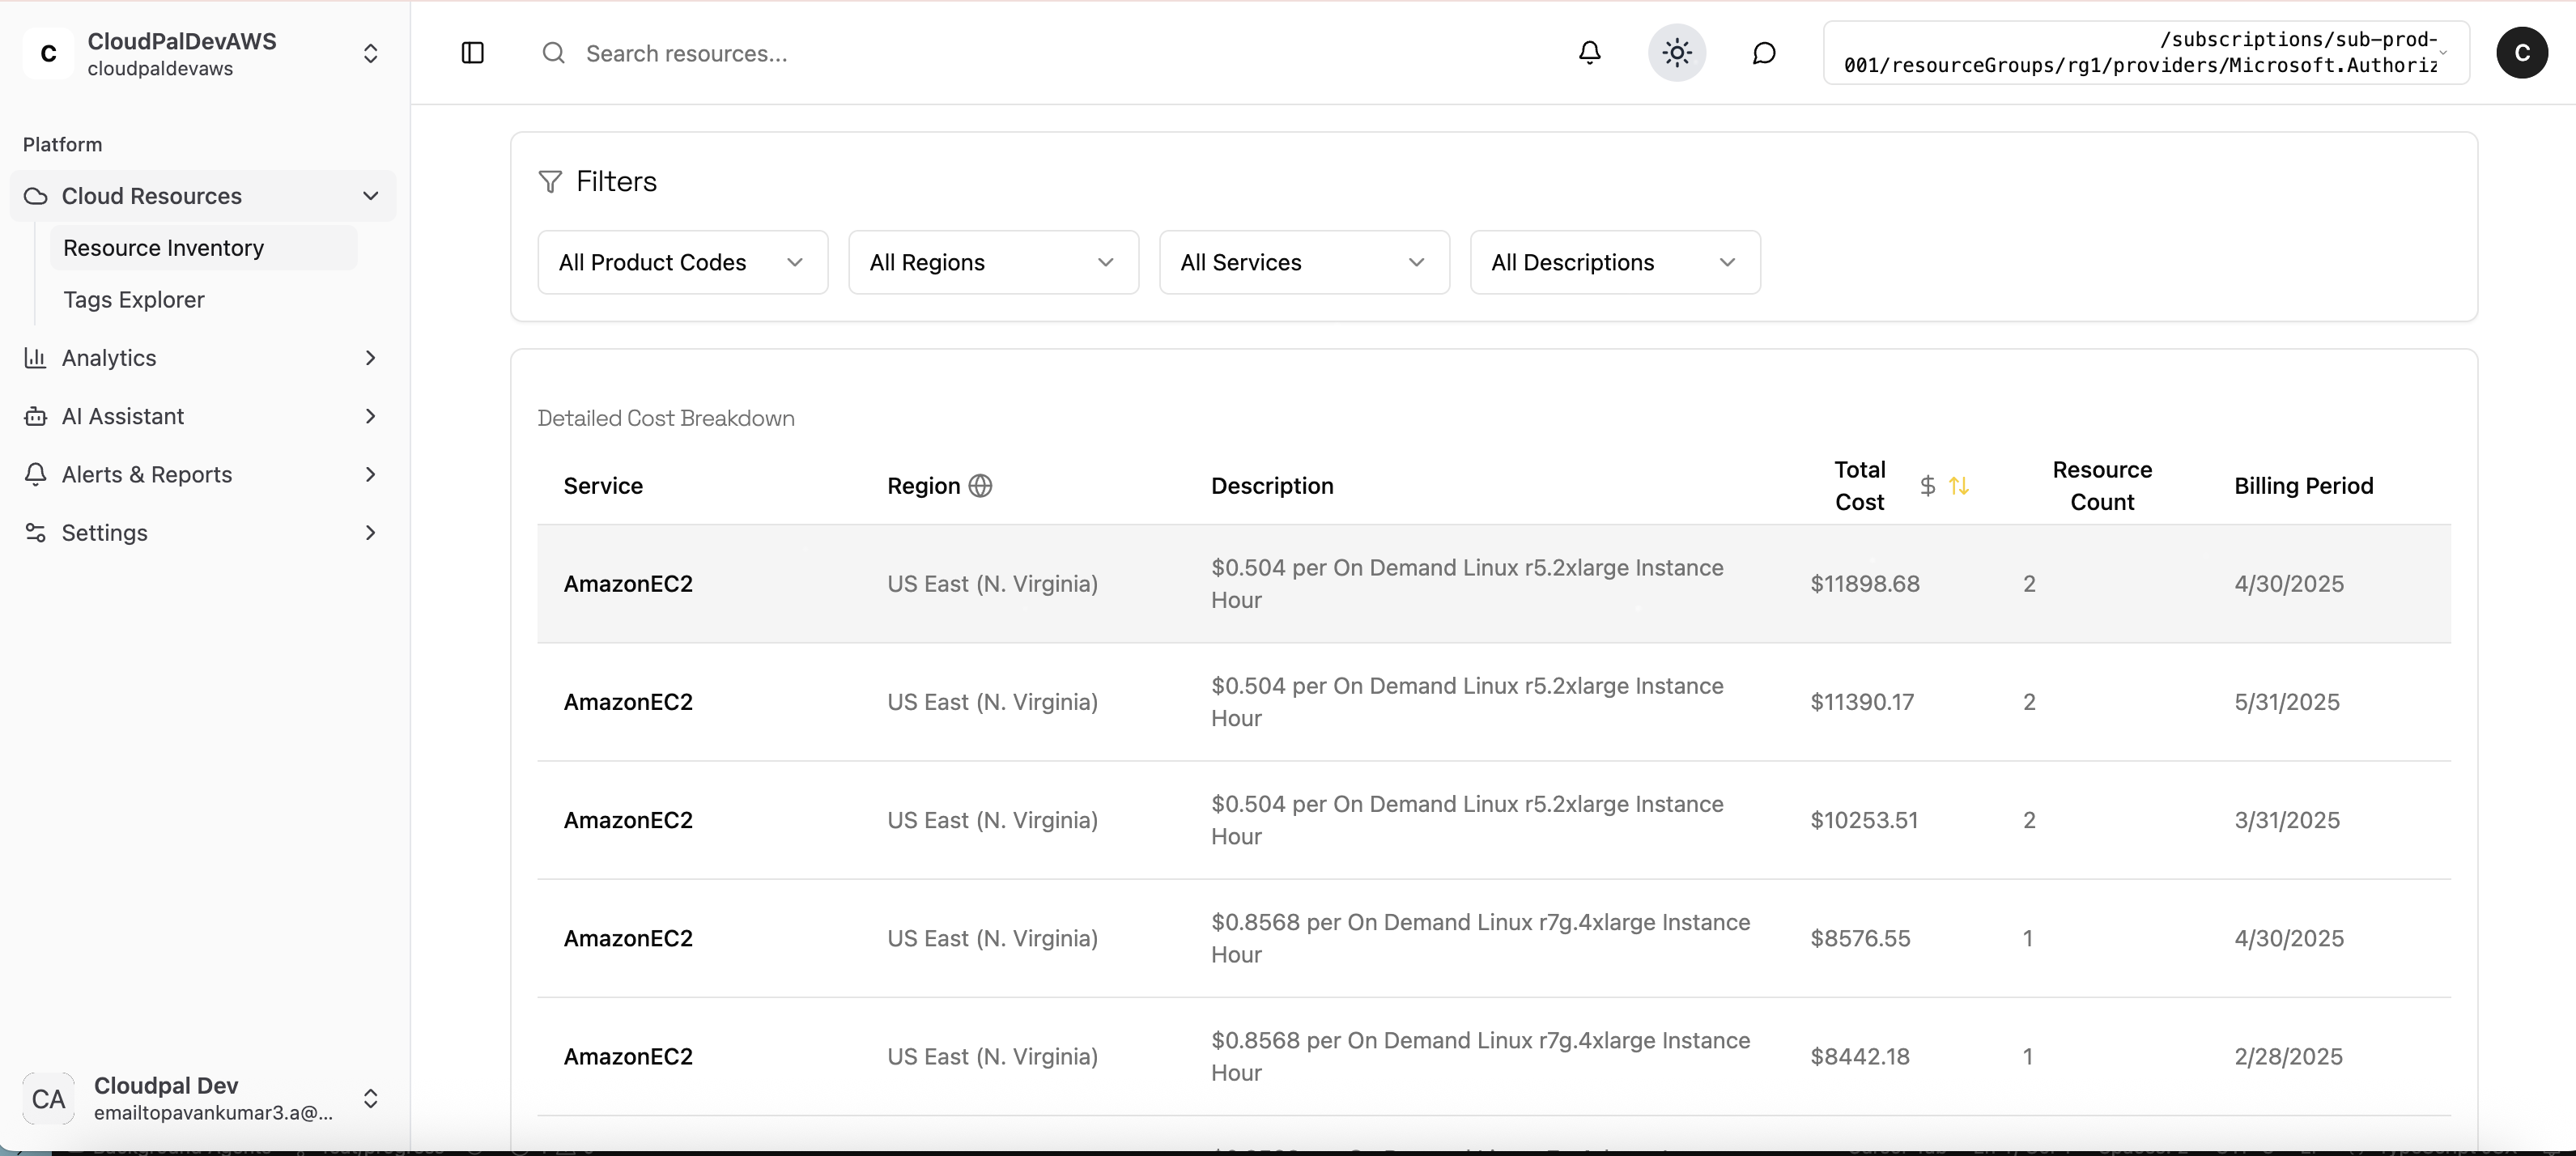Image resolution: width=2576 pixels, height=1156 pixels.
Task: Click the globe icon next to Region
Action: point(981,486)
